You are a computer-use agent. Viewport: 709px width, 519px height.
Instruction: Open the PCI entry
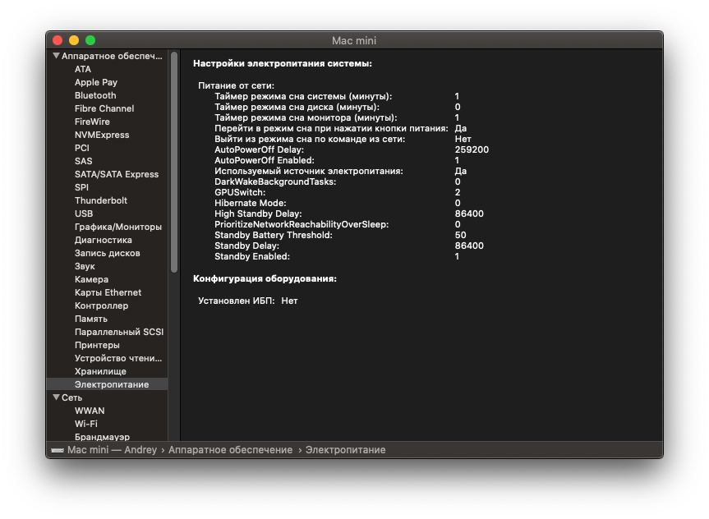82,148
